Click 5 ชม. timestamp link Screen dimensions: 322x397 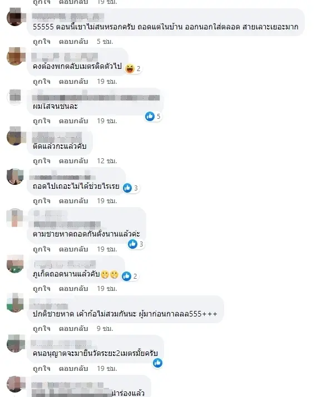(105, 41)
